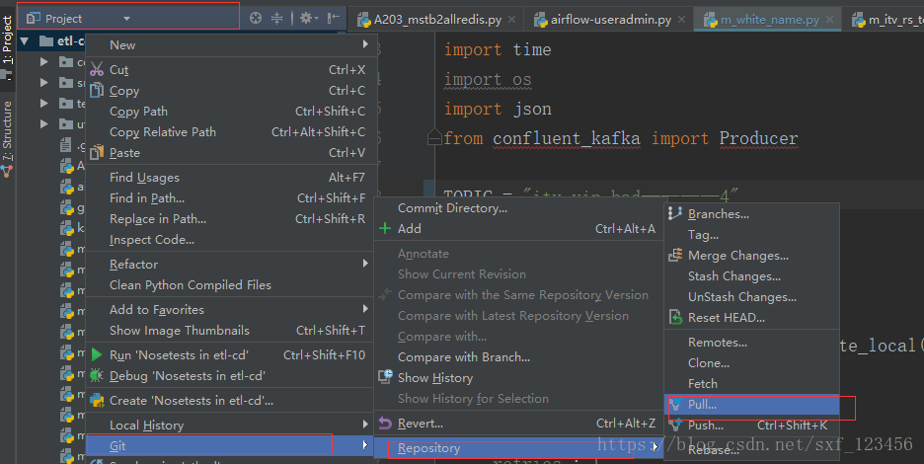This screenshot has width=924, height=464.
Task: Select Inspect Code...
Action: click(x=231, y=239)
